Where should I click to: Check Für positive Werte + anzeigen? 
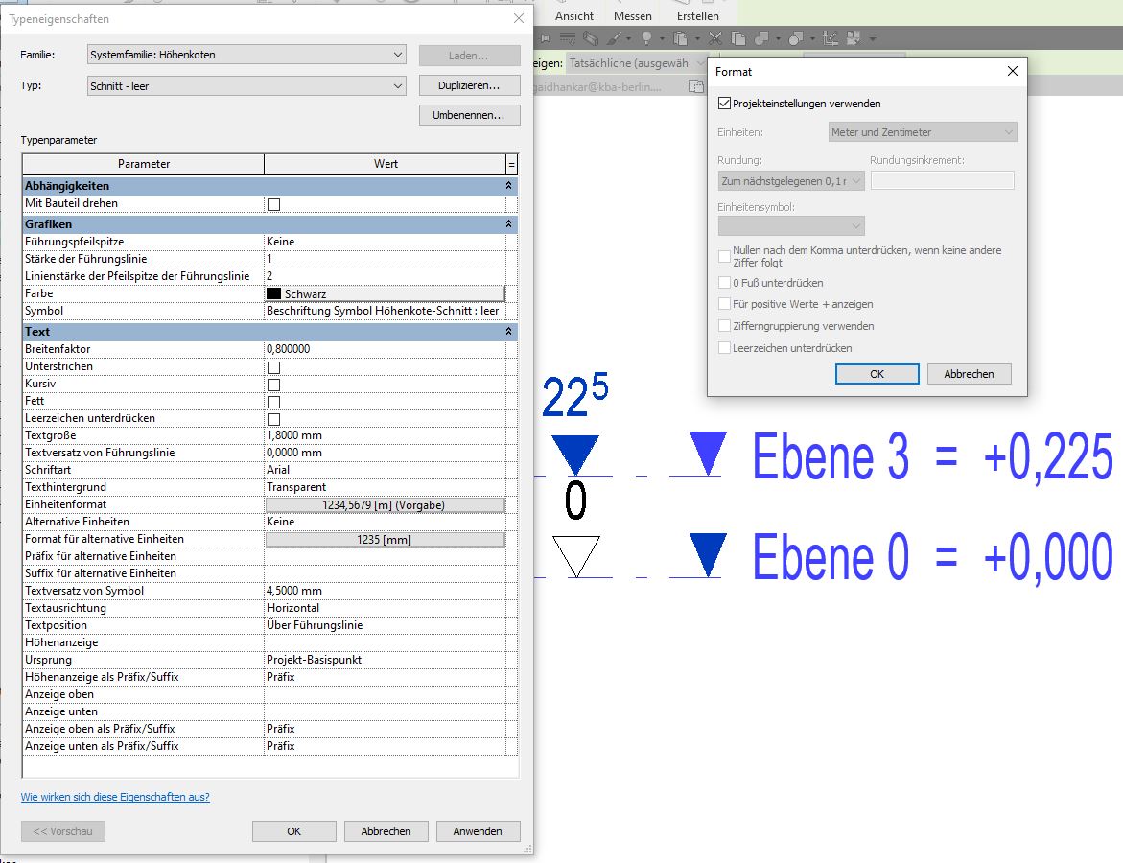tap(724, 304)
